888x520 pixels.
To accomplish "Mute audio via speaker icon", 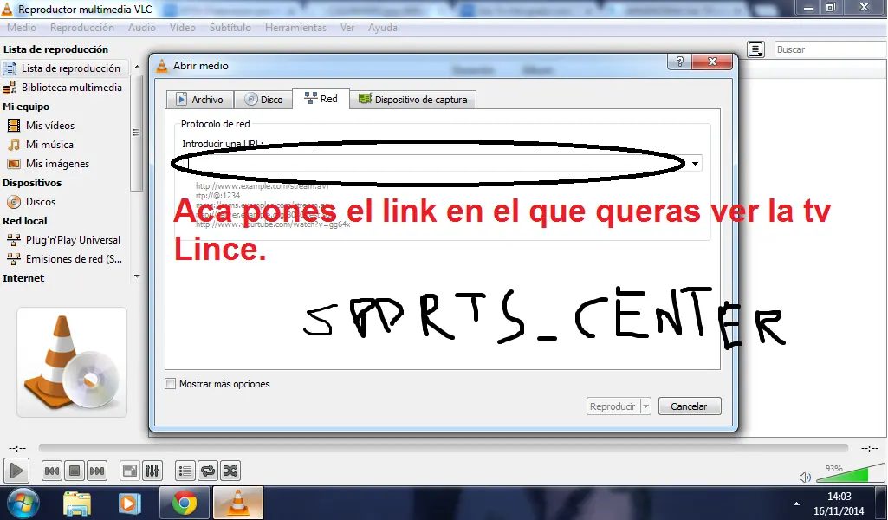I will point(805,477).
